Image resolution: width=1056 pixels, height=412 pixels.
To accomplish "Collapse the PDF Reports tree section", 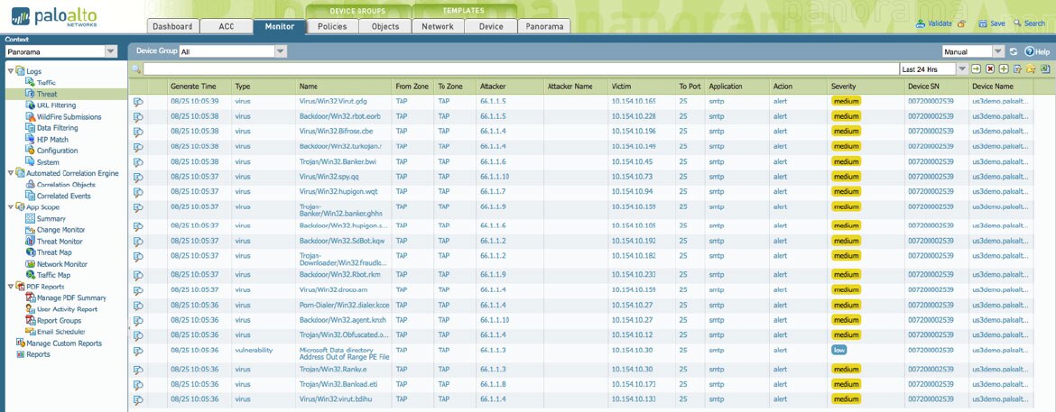I will tap(10, 287).
